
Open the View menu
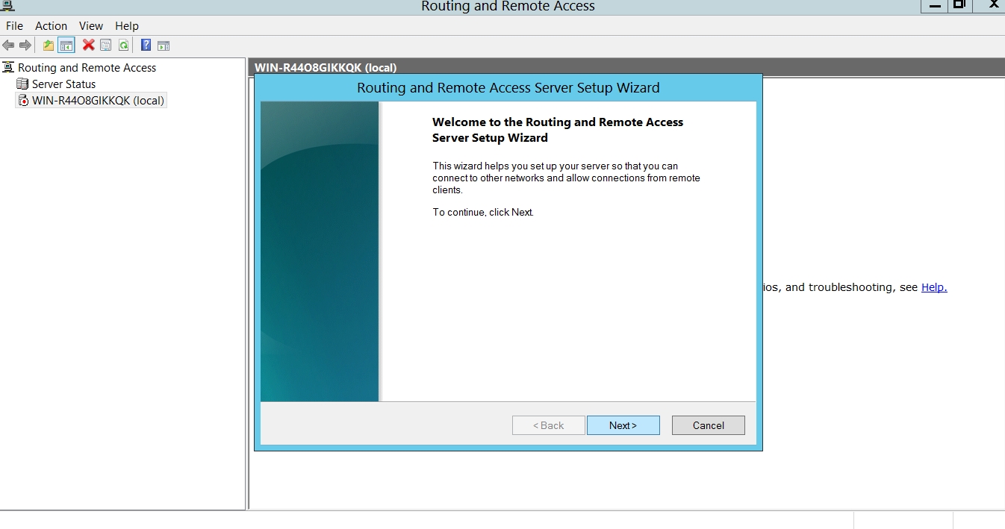click(91, 26)
